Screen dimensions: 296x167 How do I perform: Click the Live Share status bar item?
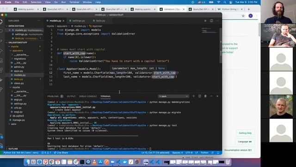tap(61, 153)
